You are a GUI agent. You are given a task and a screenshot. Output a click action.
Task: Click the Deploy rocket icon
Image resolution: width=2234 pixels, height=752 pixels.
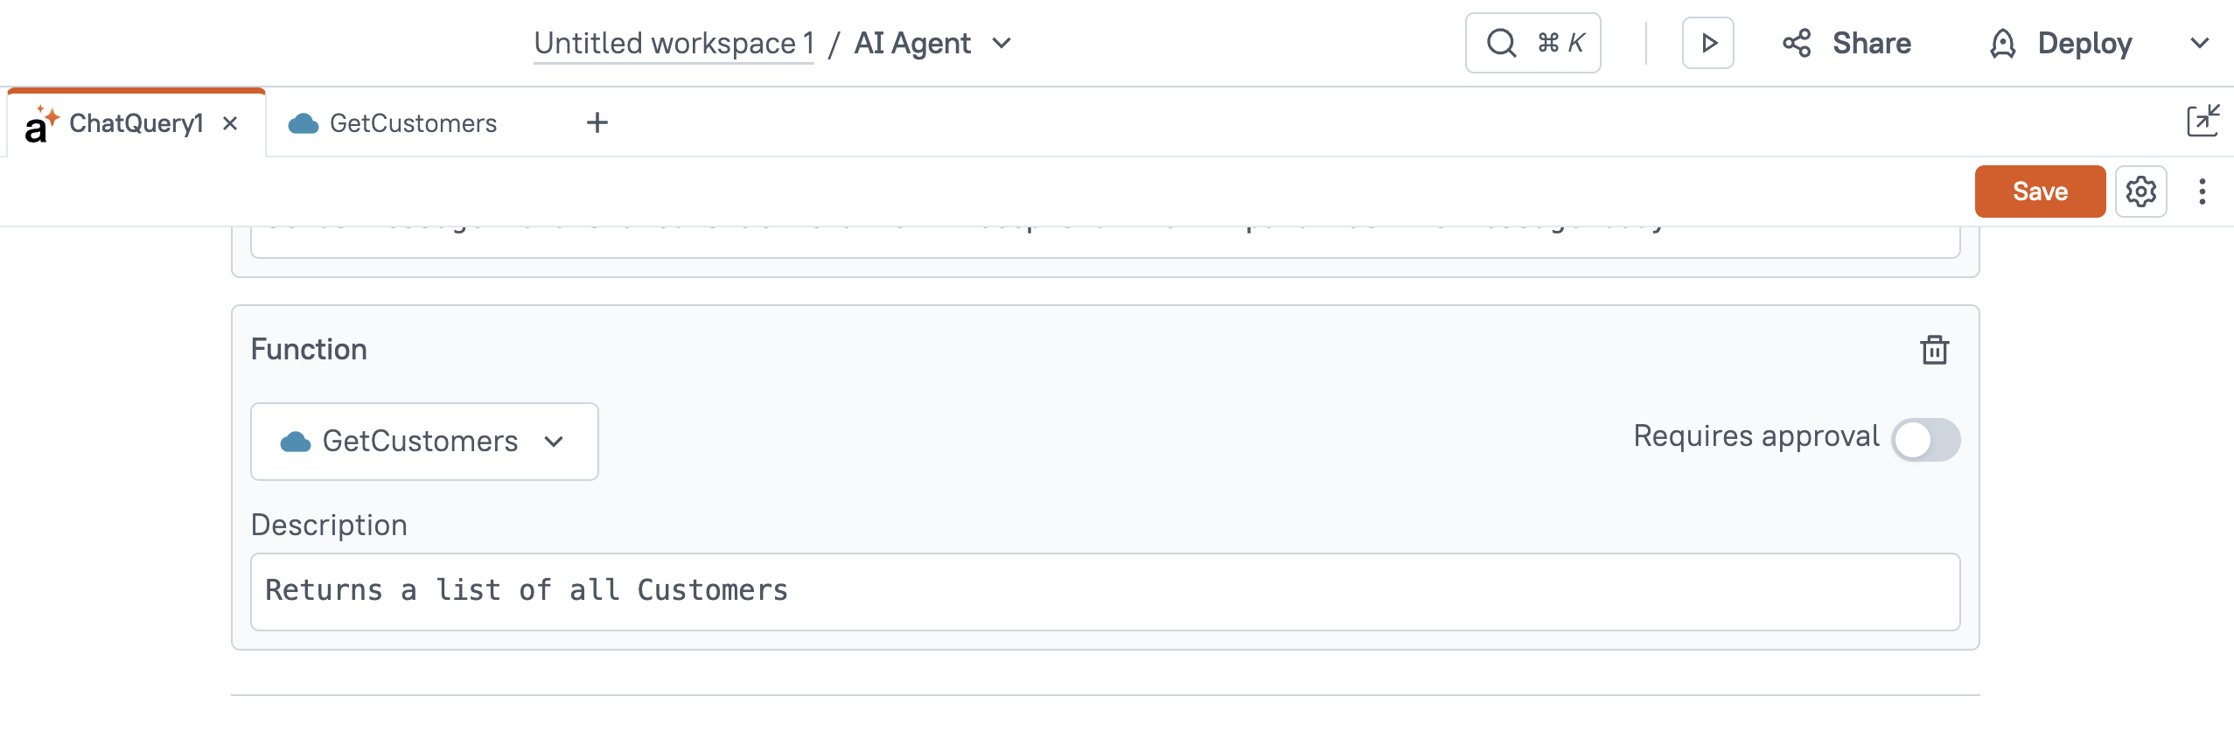pos(2003,43)
